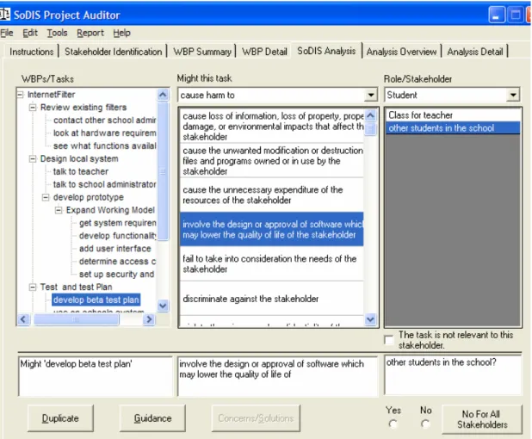
Task: Minimize the SoDIS Project Auditor window
Action: (x=497, y=15)
